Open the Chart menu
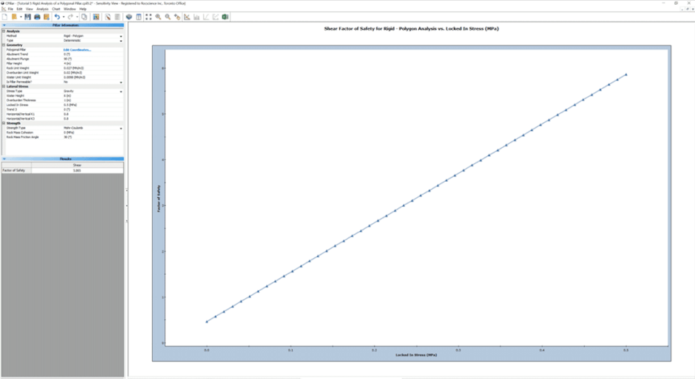The image size is (695, 379). coord(56,8)
